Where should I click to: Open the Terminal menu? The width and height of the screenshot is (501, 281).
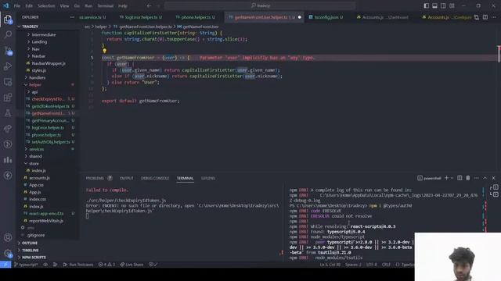[106, 5]
